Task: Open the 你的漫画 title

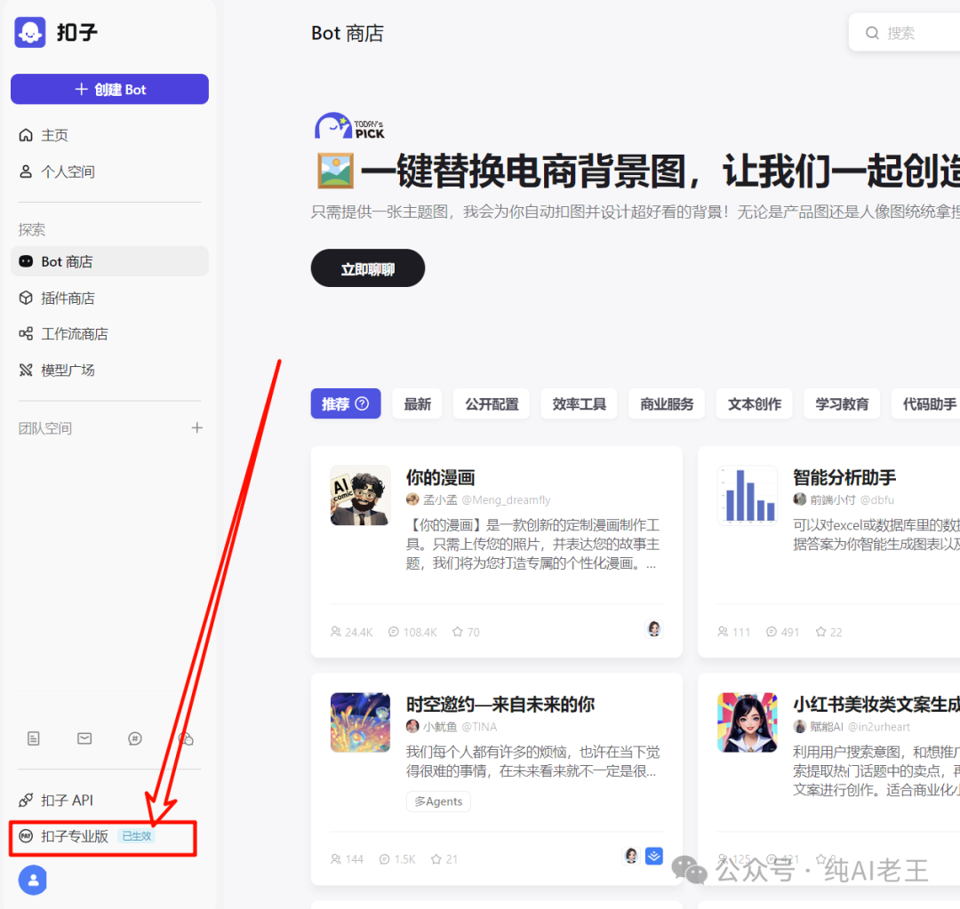Action: 440,477
